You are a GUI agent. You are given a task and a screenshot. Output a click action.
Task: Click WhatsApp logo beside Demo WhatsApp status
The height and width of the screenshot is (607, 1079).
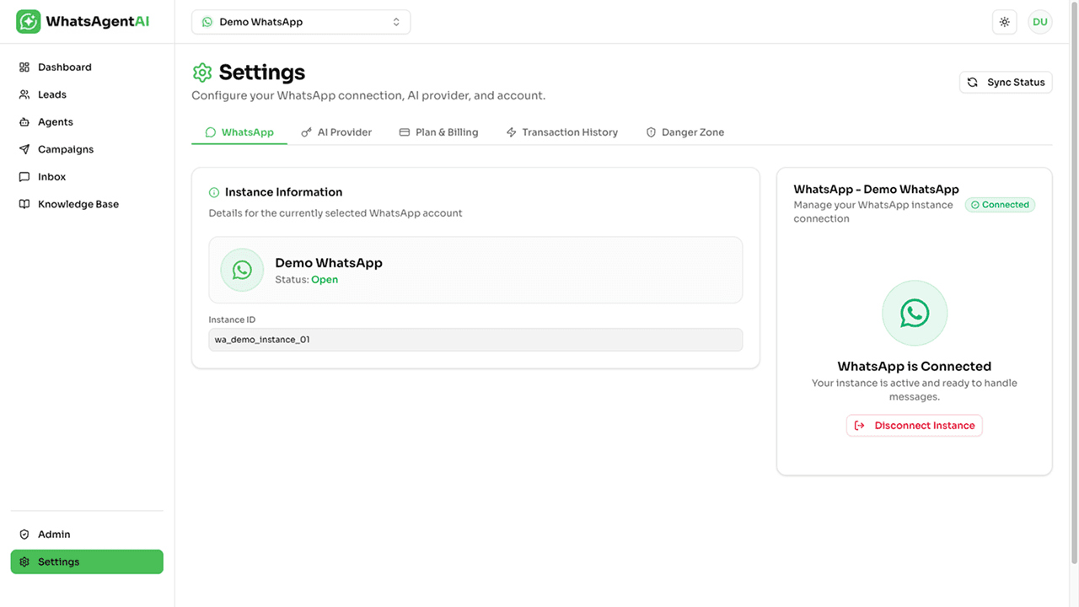(242, 270)
